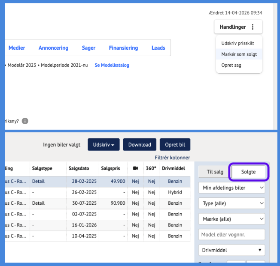280x266 pixels.
Task: Sort by the Salgsdato column header
Action: click(x=79, y=168)
